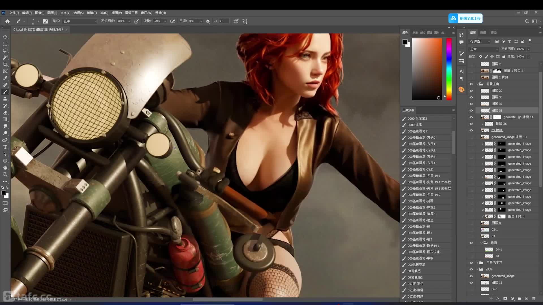Select the Path Selection tool
The image size is (543, 305).
tap(5, 154)
